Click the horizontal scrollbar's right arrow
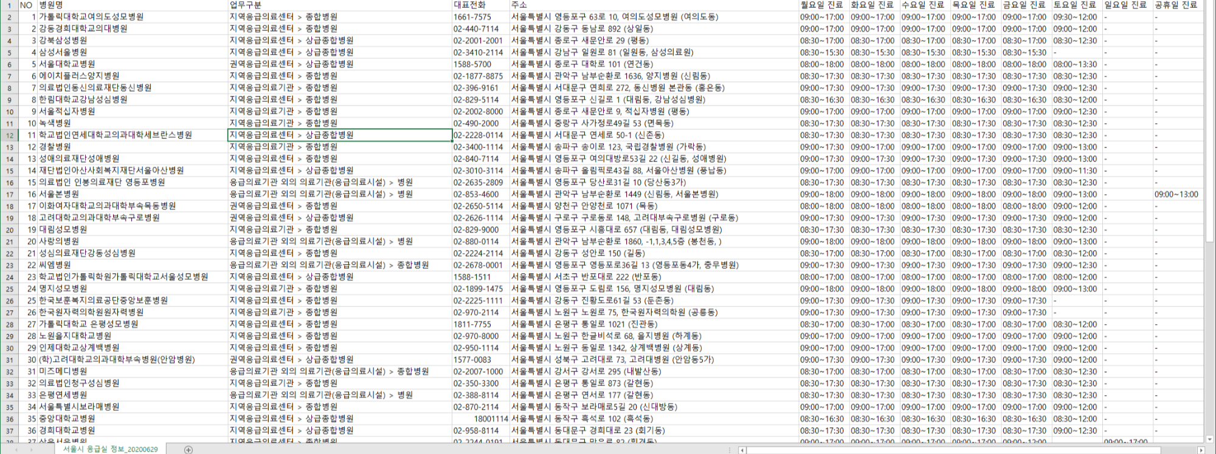 (x=1201, y=450)
